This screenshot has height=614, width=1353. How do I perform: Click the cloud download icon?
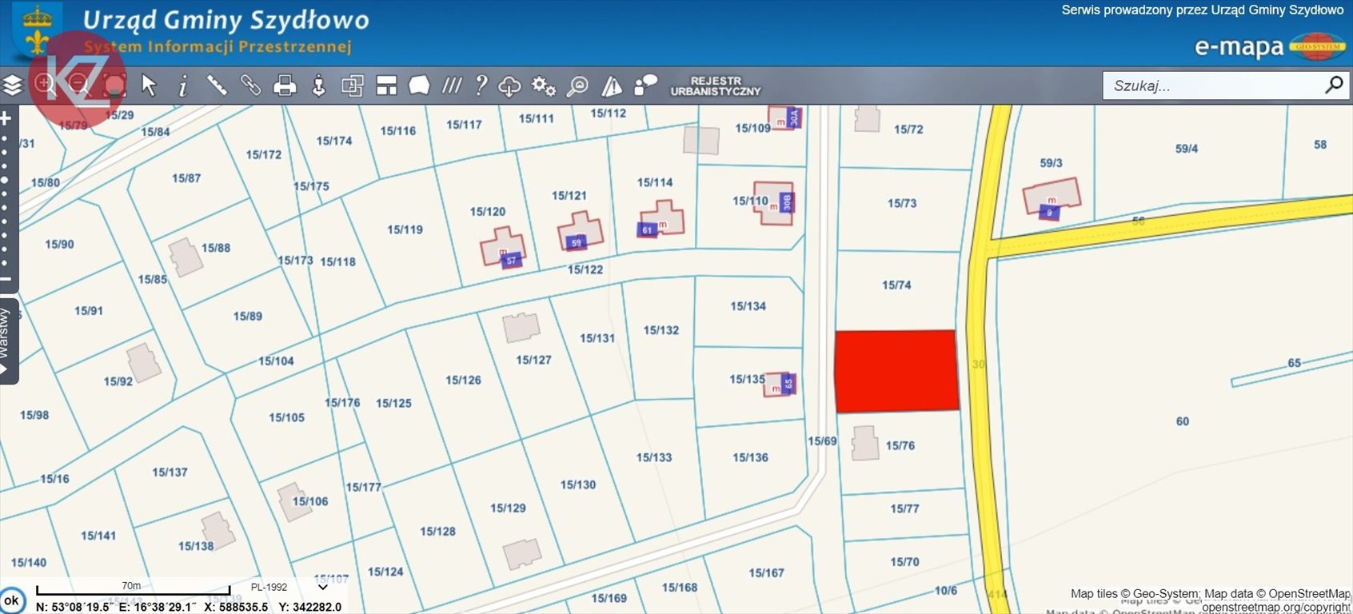coord(509,86)
